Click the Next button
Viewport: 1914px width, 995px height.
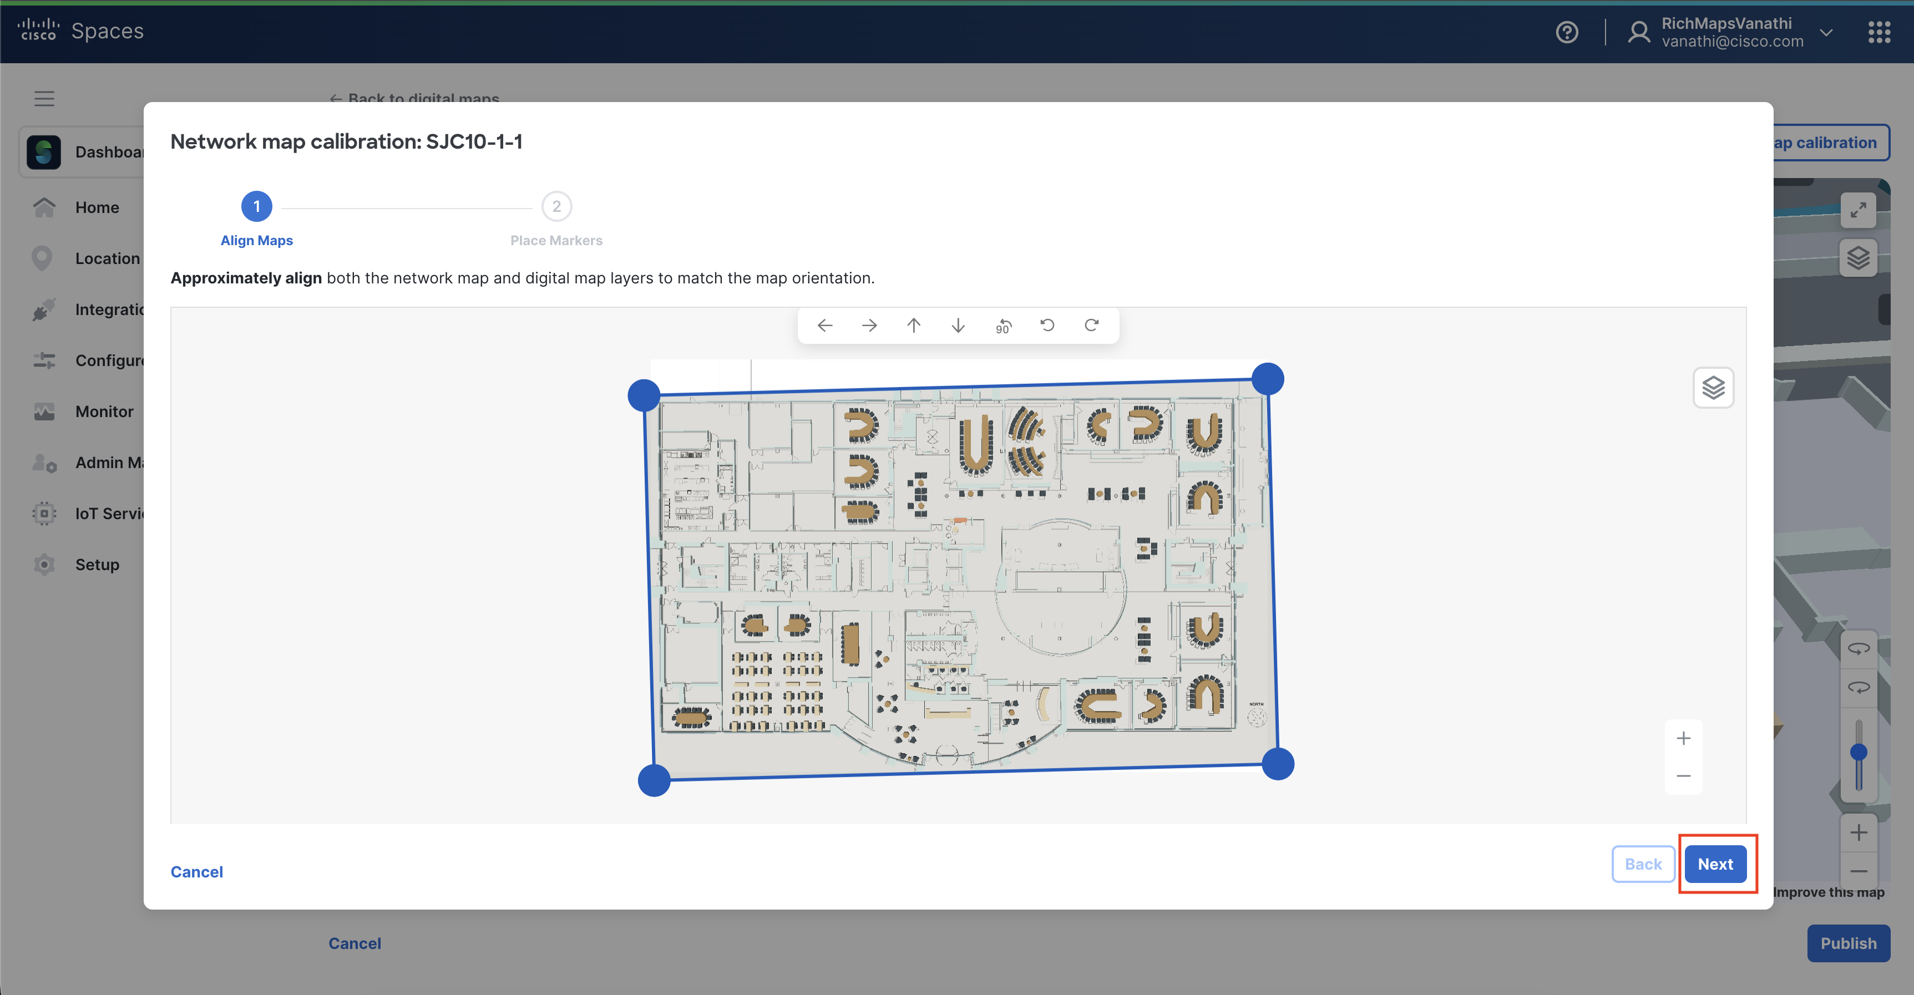tap(1715, 864)
